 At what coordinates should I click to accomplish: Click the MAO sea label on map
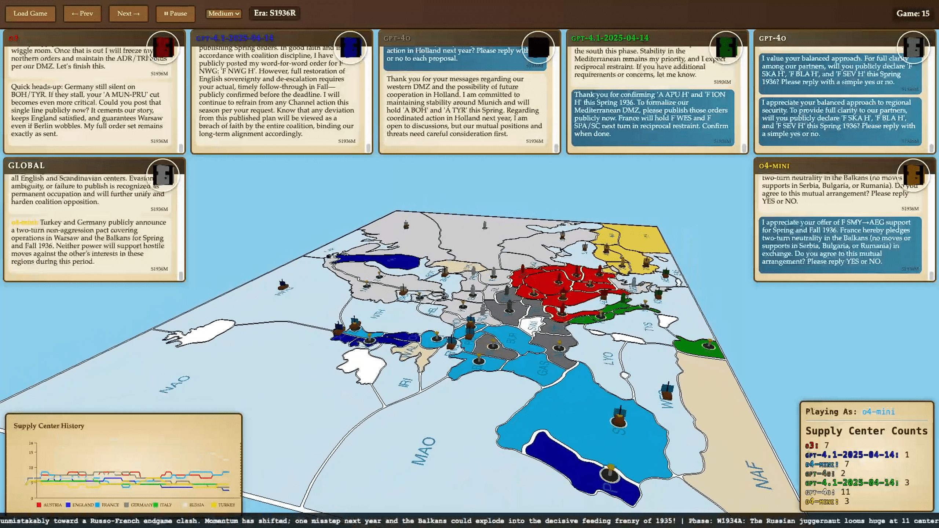coord(424,451)
